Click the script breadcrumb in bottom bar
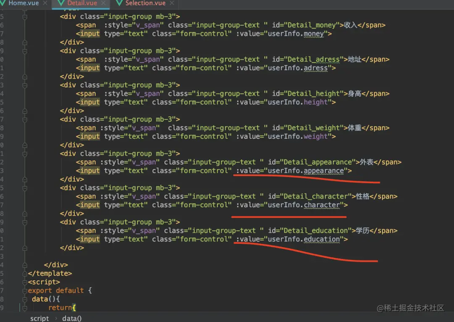This screenshot has height=322, width=454. tap(40, 318)
